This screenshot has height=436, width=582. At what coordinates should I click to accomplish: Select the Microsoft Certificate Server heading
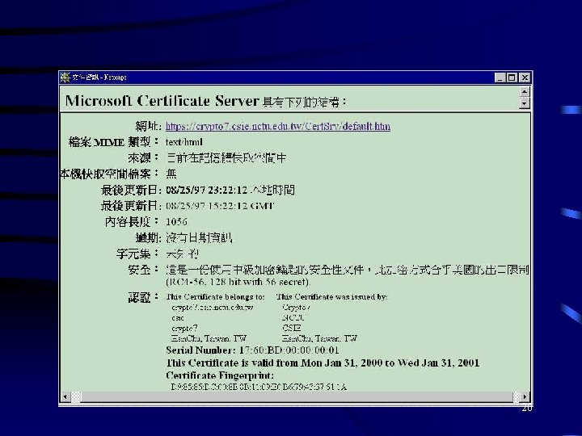click(x=162, y=101)
